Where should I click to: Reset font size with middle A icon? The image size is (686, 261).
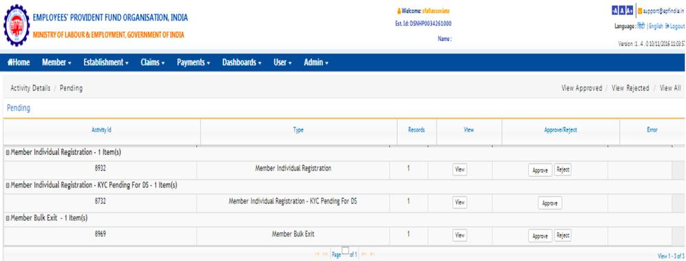(x=622, y=11)
